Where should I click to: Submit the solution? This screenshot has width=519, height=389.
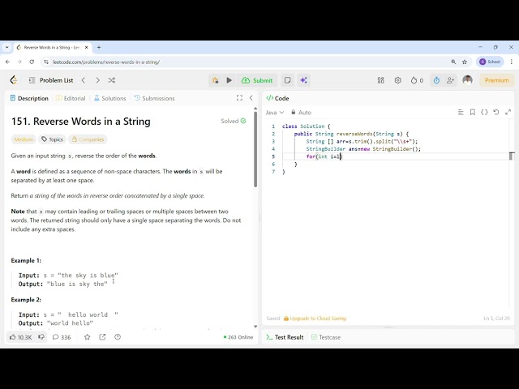click(x=257, y=80)
